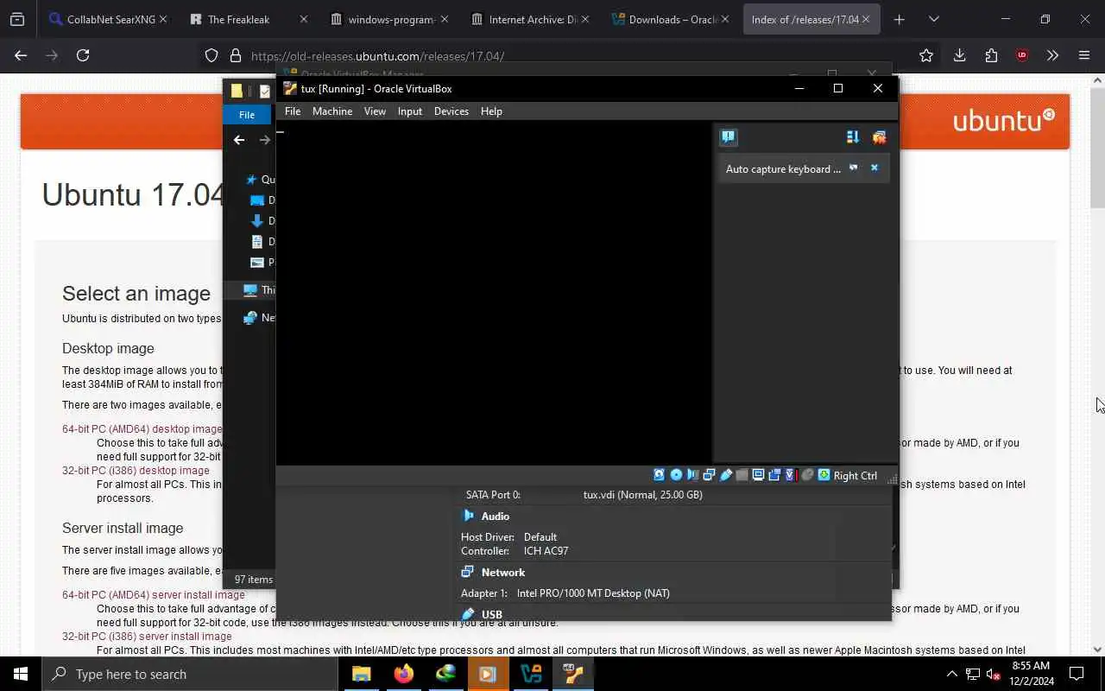Viewport: 1105px width, 691px height.
Task: Click the shared folders indicator in VM status bar
Action: (x=742, y=475)
